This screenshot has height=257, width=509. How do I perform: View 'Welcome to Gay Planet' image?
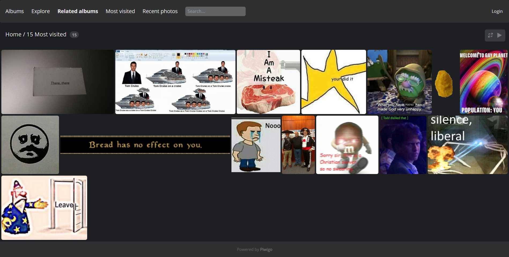(x=484, y=82)
